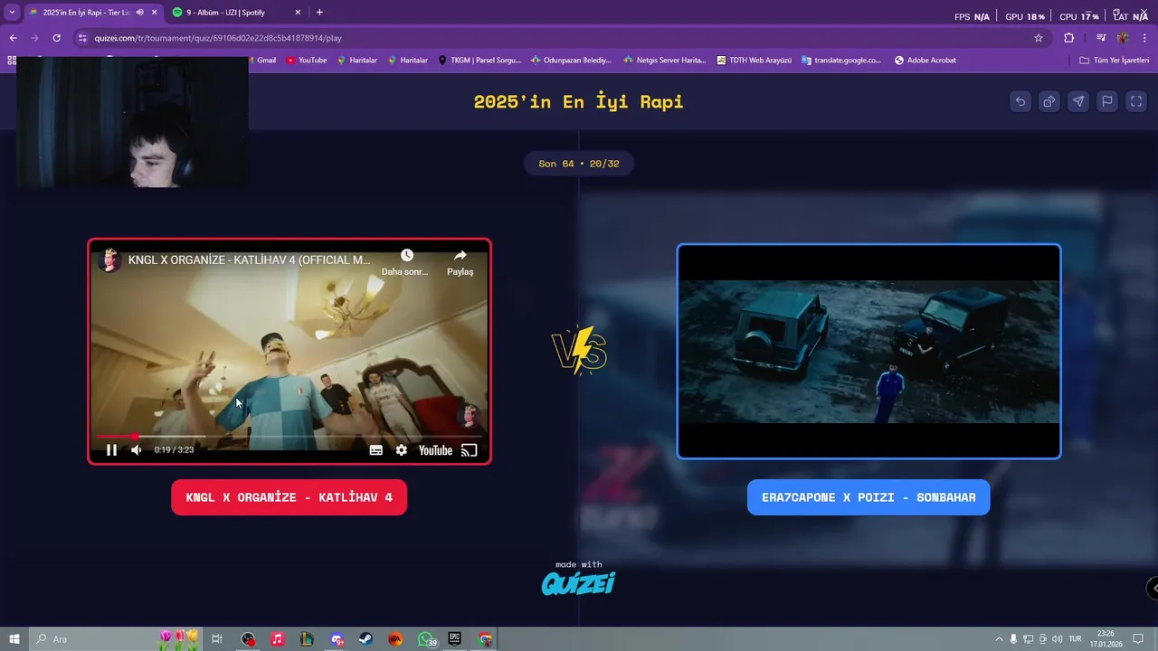Enter fullscreen on the Quizei page
The width and height of the screenshot is (1158, 651).
pyautogui.click(x=1136, y=101)
